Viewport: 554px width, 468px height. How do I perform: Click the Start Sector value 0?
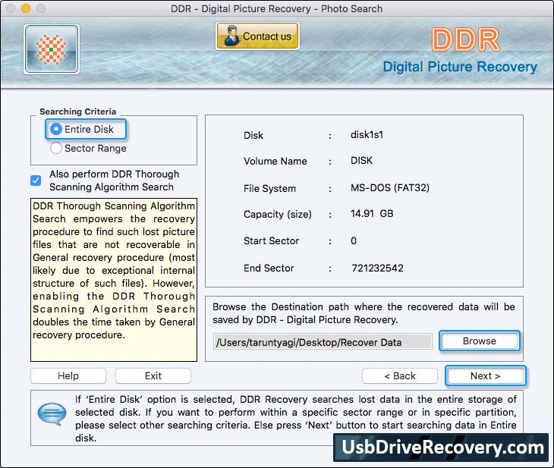click(354, 241)
